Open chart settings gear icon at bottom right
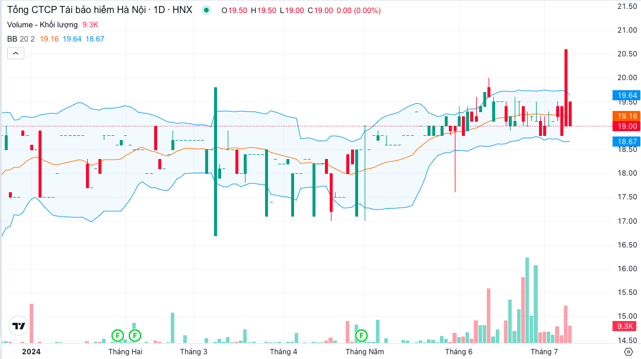 pos(629,352)
